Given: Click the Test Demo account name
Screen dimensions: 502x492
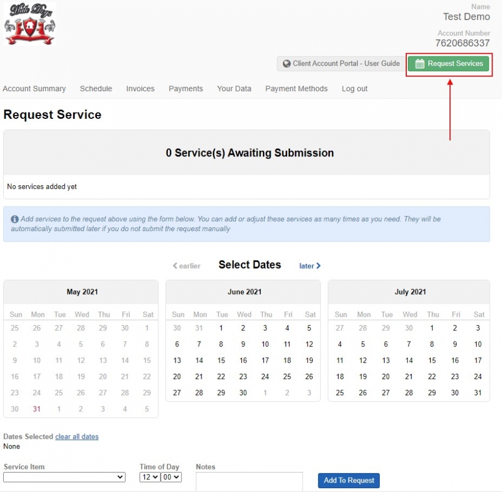Looking at the screenshot, I should [x=467, y=17].
